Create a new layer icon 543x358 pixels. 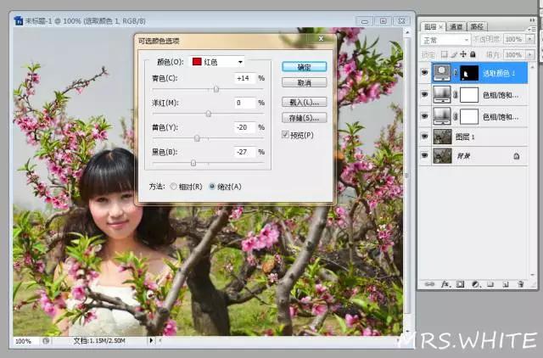pos(506,284)
